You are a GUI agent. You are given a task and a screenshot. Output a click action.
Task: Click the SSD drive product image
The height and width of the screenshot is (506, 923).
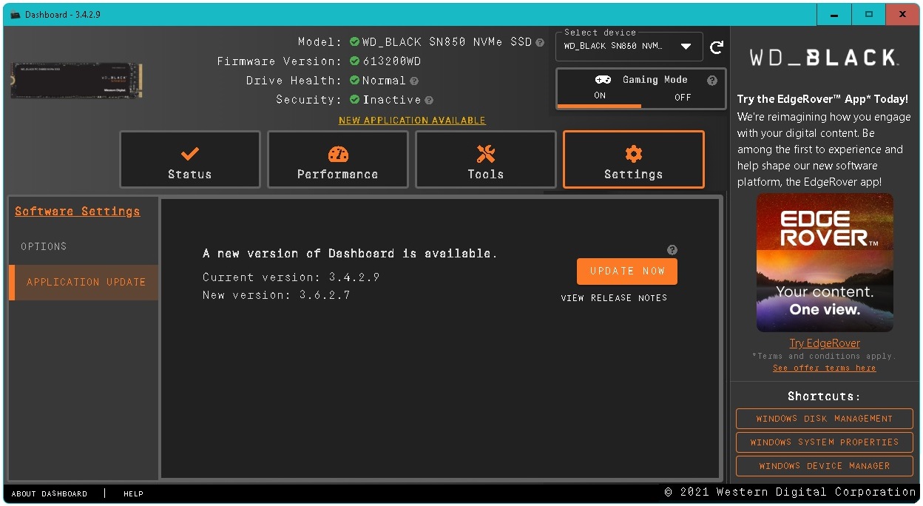(77, 81)
